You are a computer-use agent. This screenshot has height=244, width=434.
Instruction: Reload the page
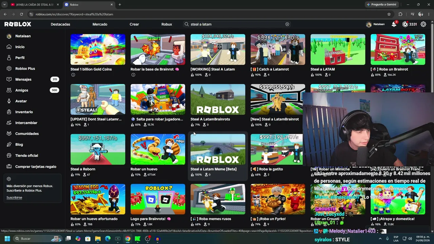point(21,14)
